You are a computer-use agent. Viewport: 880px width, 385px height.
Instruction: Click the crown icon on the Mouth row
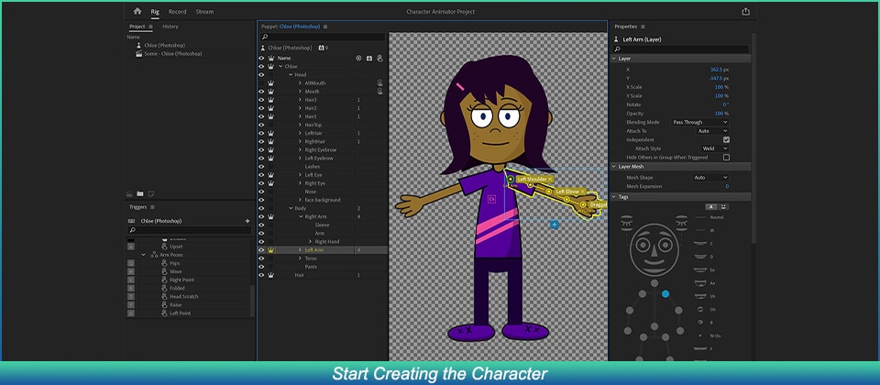270,92
